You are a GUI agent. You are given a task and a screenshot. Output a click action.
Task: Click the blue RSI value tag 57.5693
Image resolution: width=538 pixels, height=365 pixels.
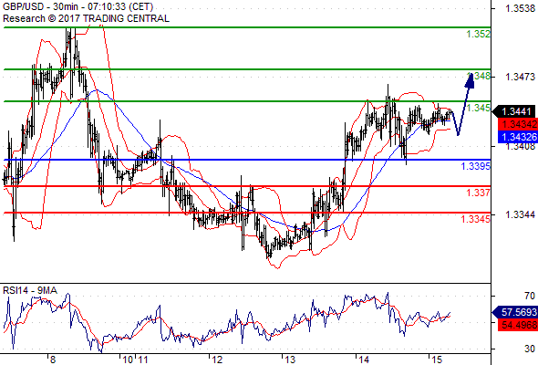514,312
